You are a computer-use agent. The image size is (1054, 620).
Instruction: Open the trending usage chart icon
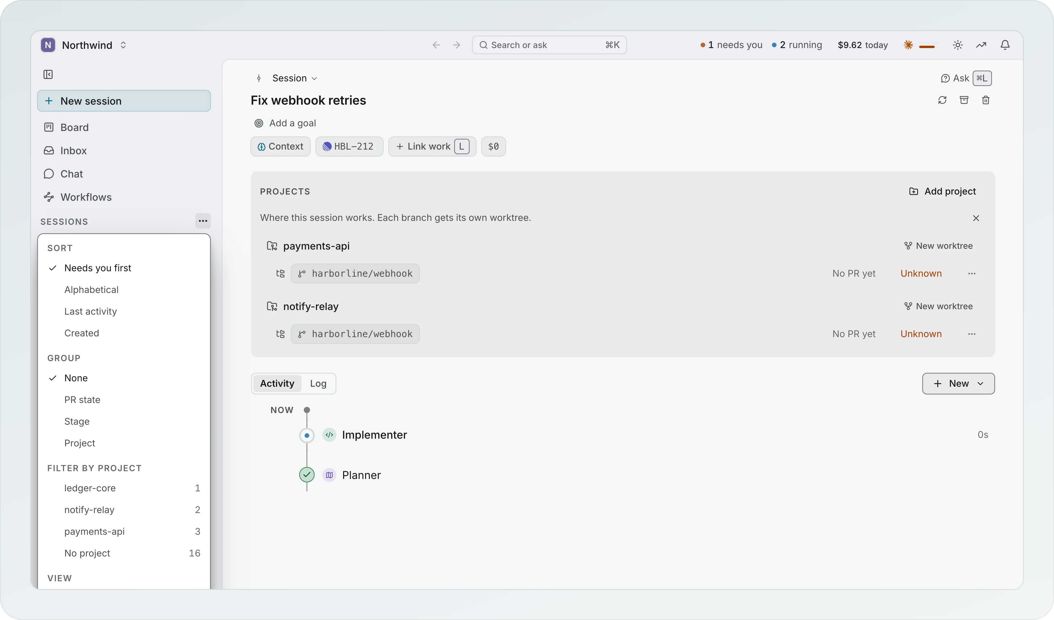[981, 45]
